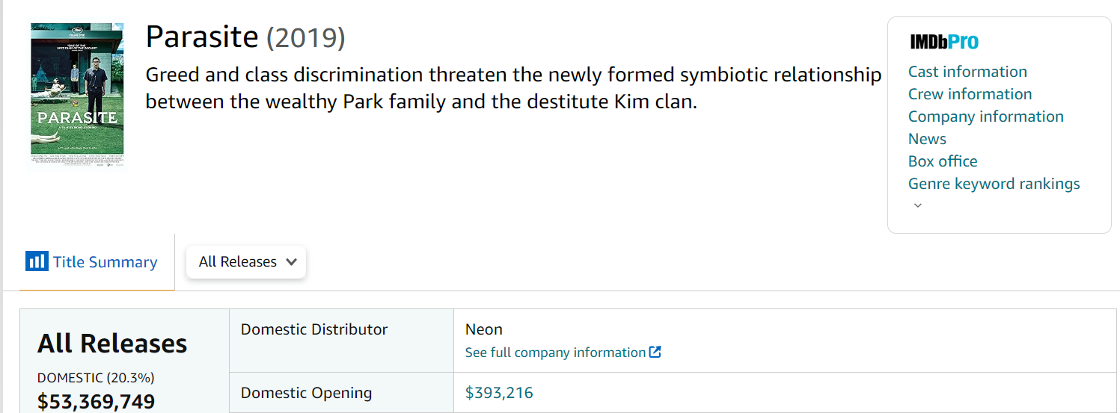Click the News link
This screenshot has height=413, width=1120.
927,139
